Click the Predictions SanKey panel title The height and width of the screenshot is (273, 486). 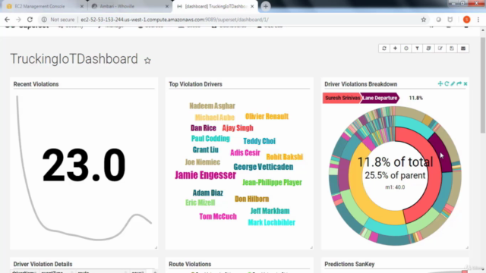point(349,264)
